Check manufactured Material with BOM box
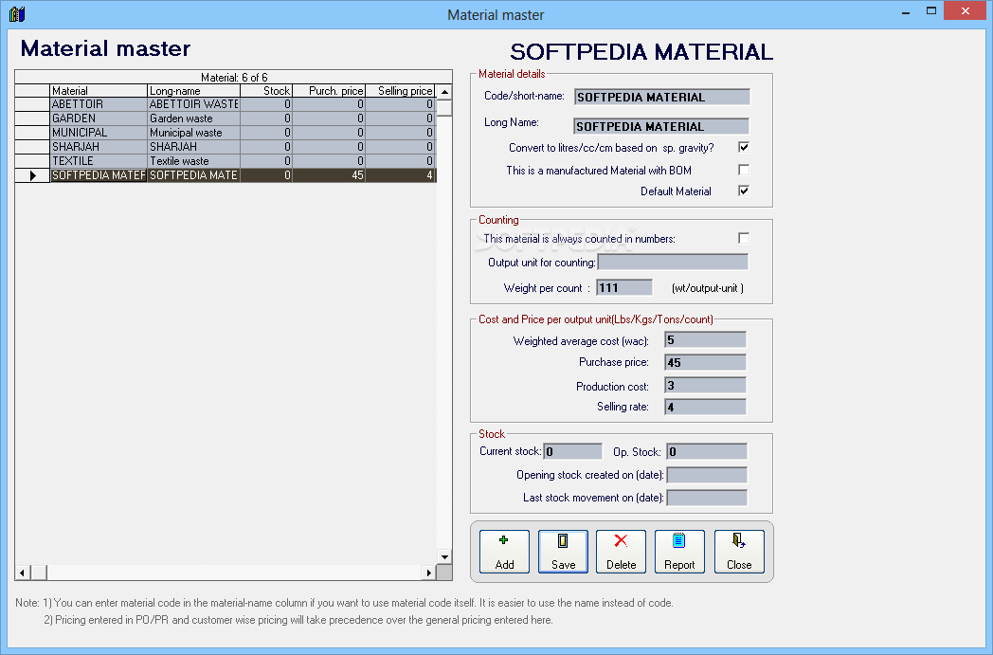The image size is (993, 655). coord(744,170)
